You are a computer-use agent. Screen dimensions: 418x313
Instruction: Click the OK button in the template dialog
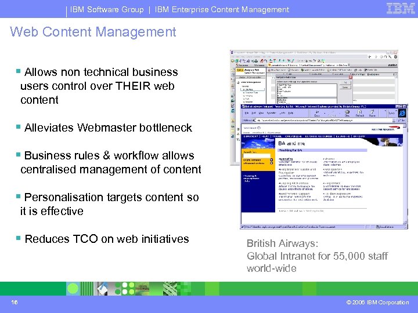tap(345, 82)
